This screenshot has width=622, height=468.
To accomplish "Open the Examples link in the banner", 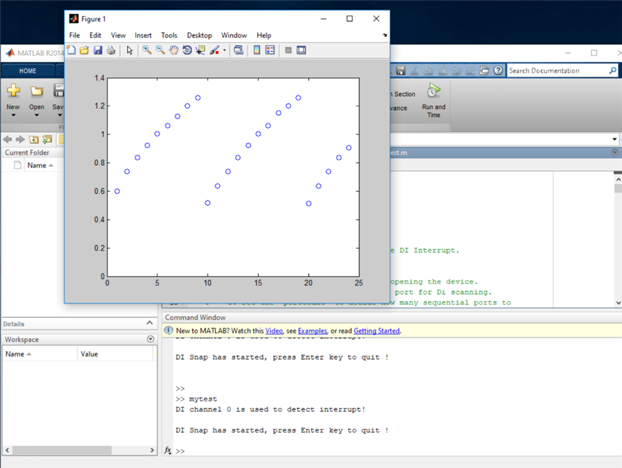I will point(313,331).
